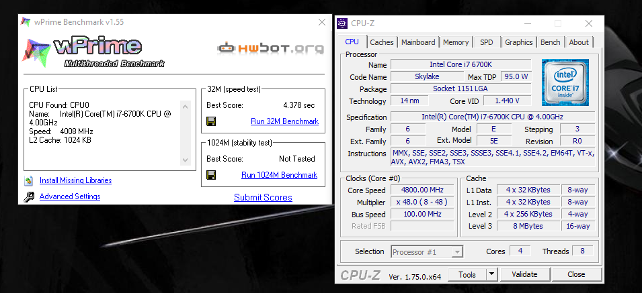Click the Level 2 value 4 x 256 KBytes
Viewport: 642px width, 293px height.
pos(528,215)
